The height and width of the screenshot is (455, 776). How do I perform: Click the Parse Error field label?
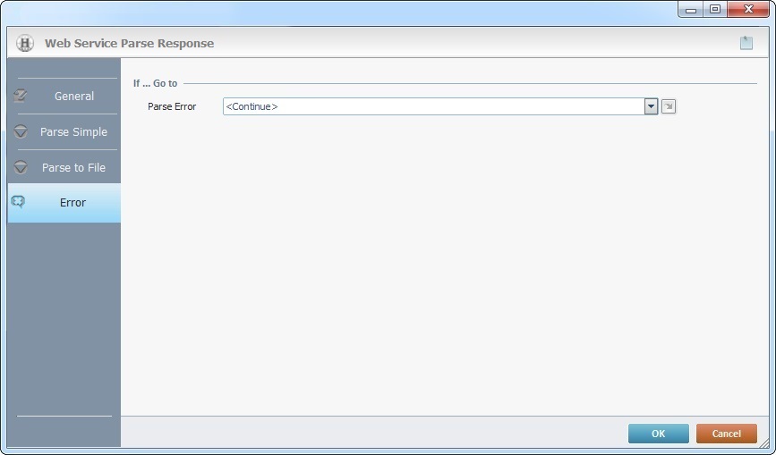(172, 106)
